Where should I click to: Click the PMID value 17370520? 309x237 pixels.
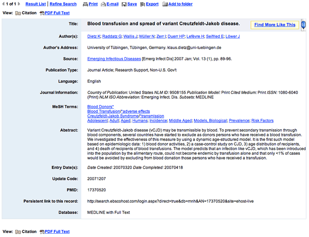97,190
